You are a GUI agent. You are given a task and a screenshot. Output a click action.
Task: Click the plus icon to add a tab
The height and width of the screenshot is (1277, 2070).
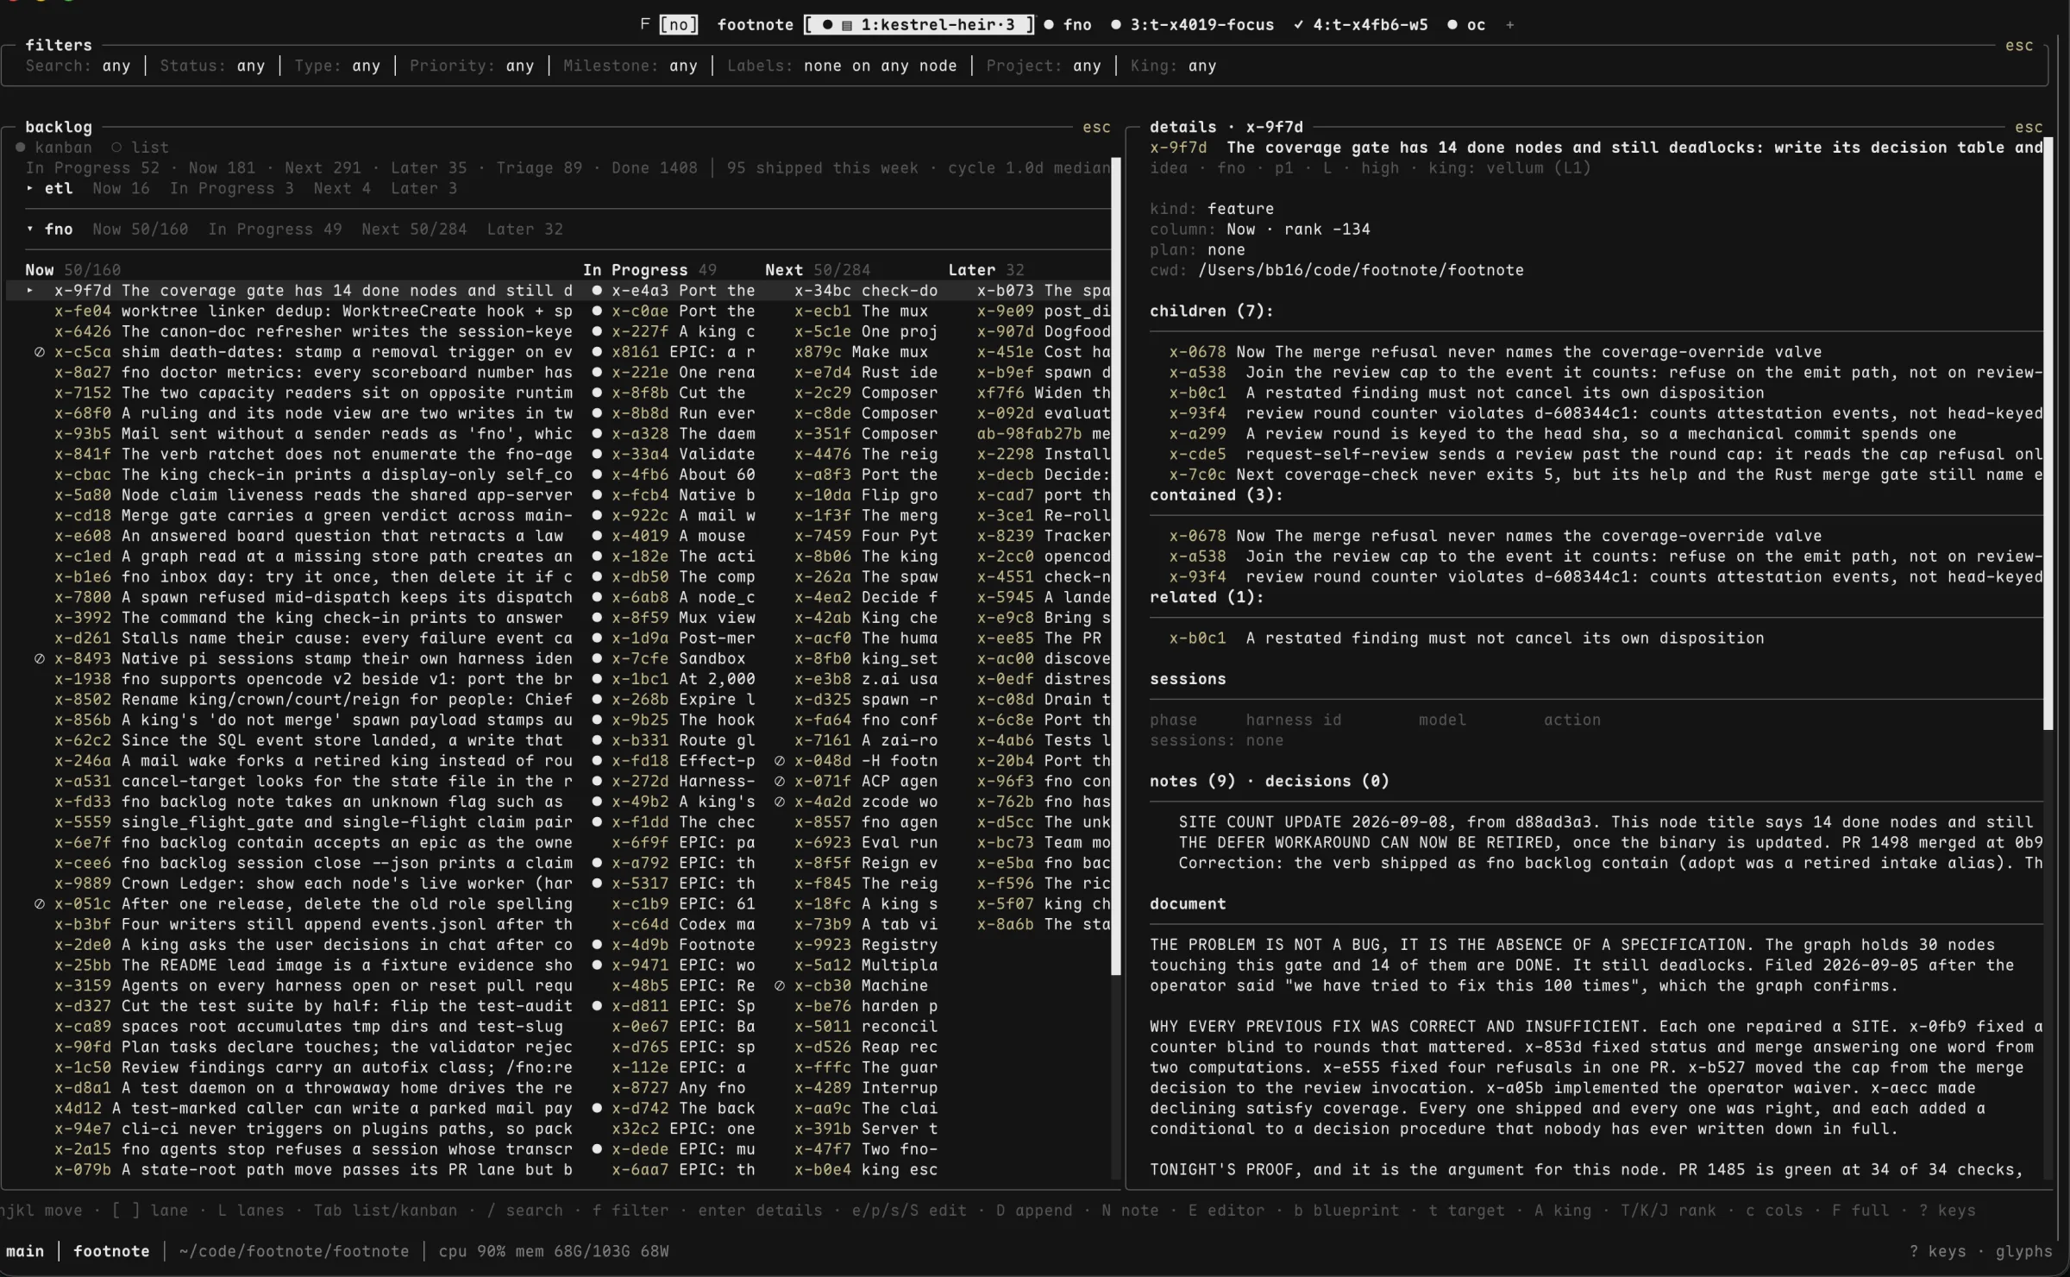(1509, 25)
